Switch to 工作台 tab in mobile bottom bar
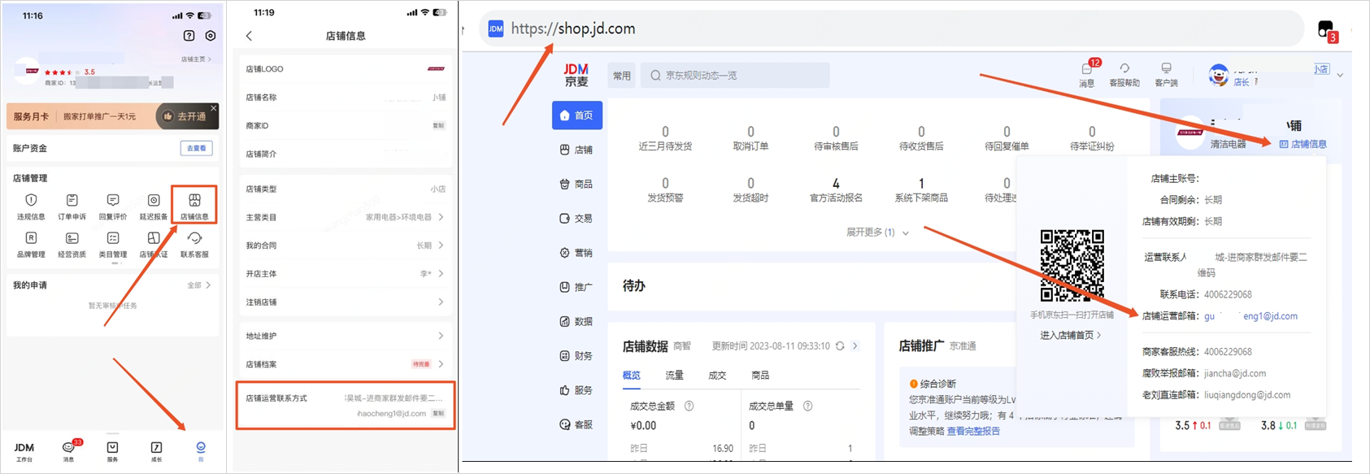This screenshot has width=1370, height=474. point(24,452)
